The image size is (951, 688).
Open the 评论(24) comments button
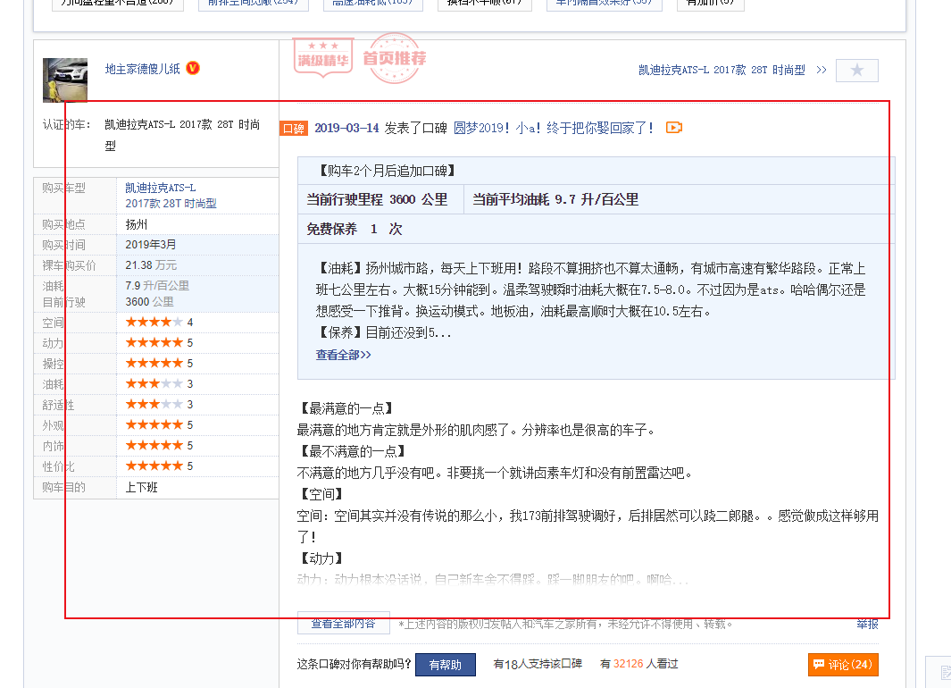coord(843,665)
